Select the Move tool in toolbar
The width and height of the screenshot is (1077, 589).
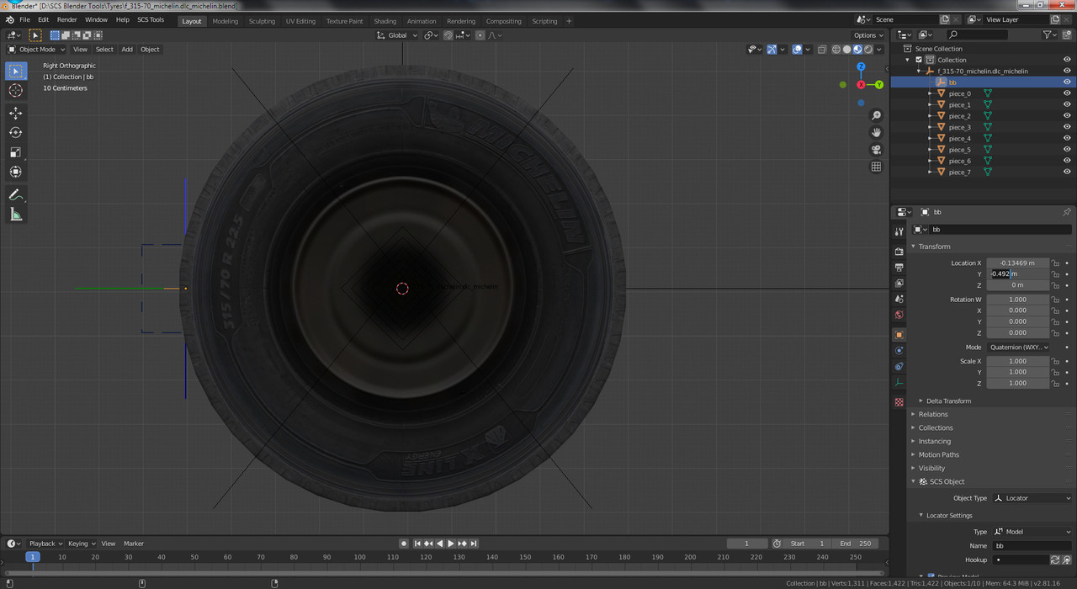[x=16, y=113]
